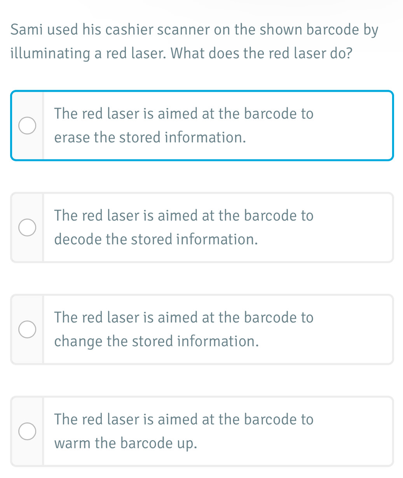403x478 pixels.
Task: Click 'The red laser is aimed' in the warm answer
Action: tap(133, 419)
